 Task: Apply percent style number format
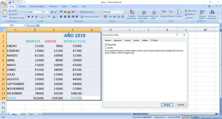coord(110,17)
